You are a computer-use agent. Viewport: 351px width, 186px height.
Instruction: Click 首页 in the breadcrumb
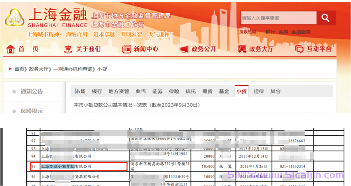pos(19,69)
